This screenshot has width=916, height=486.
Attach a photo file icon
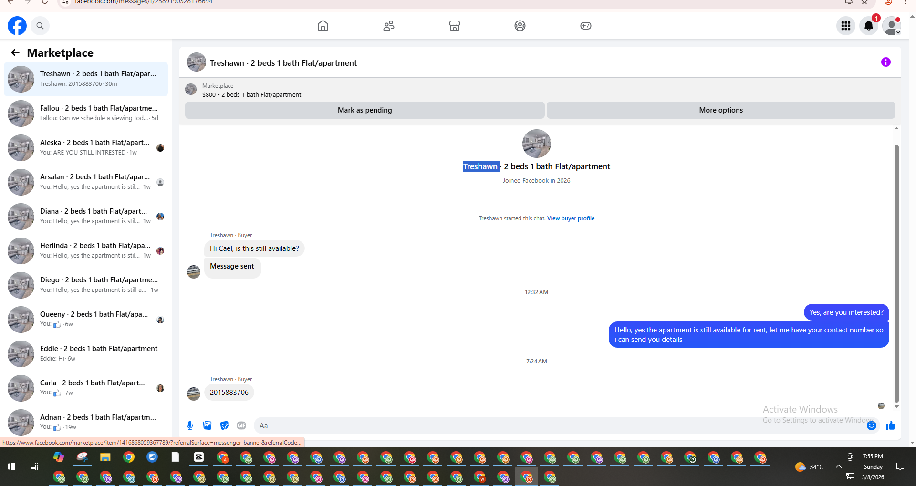(207, 425)
